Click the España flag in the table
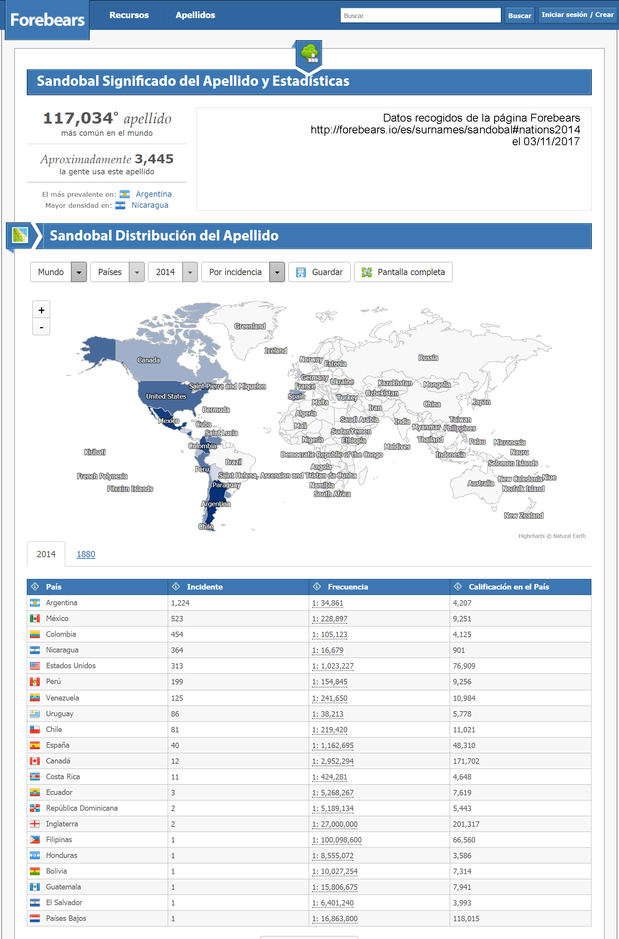This screenshot has width=619, height=939. click(35, 745)
